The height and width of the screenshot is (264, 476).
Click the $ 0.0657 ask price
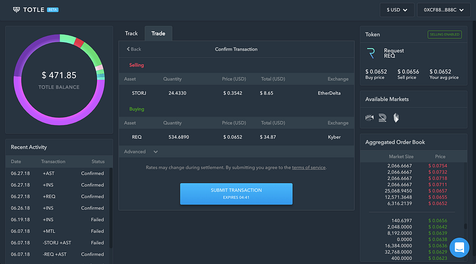coord(437,191)
